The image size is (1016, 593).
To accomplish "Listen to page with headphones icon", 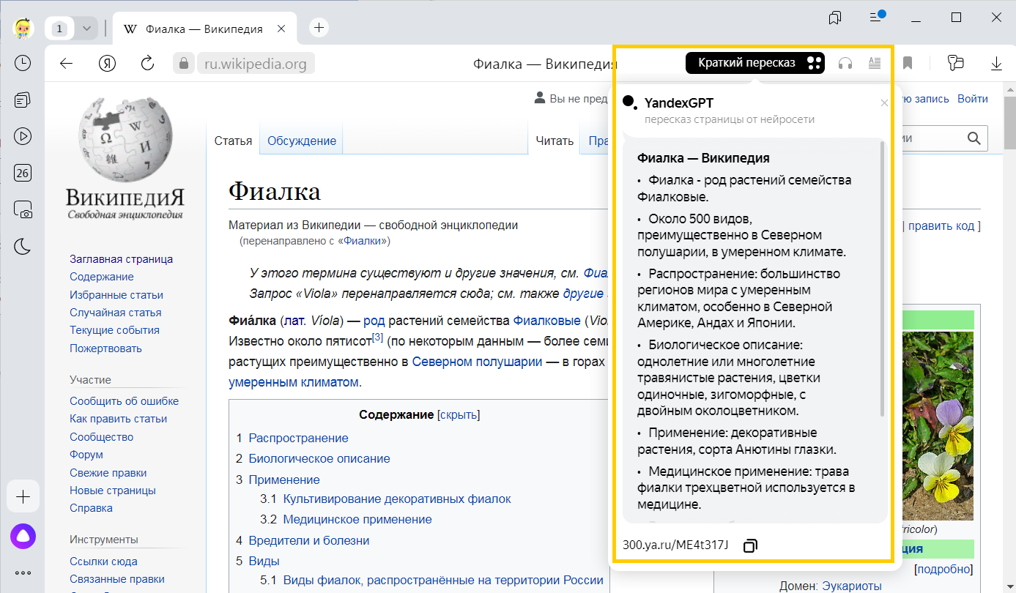I will click(845, 64).
